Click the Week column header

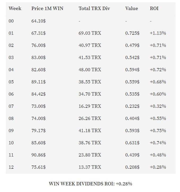point(15,8)
